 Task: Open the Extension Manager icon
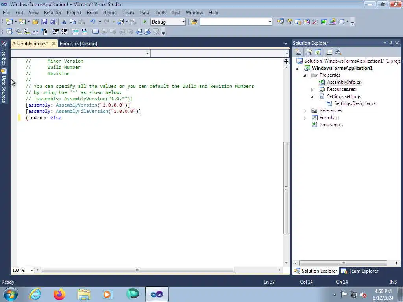333,22
